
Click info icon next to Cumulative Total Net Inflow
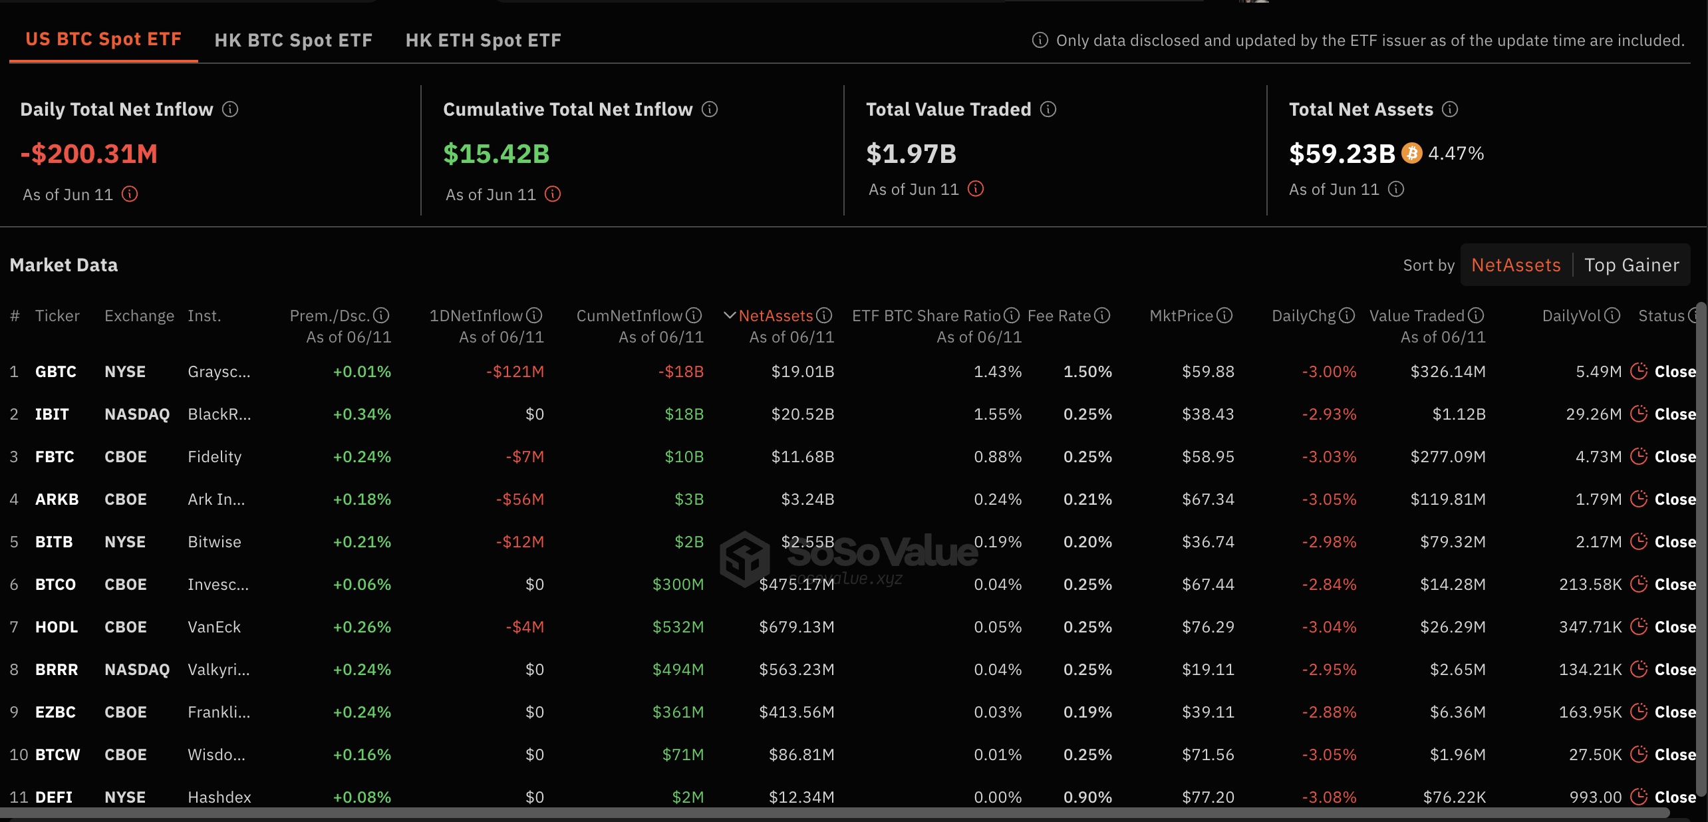point(710,109)
